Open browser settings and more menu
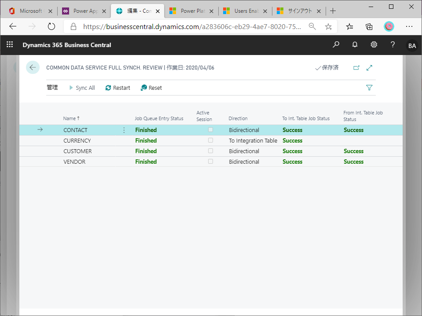 pyautogui.click(x=409, y=26)
